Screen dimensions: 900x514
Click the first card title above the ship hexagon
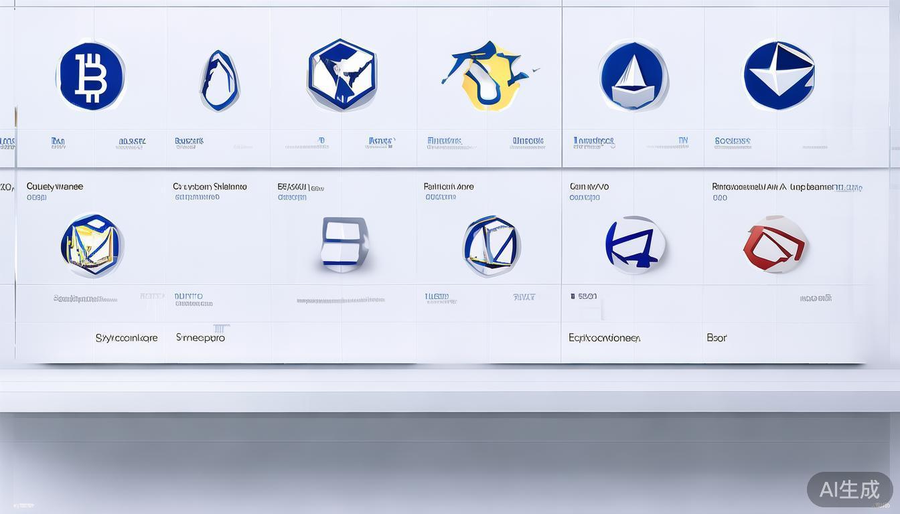point(55,187)
